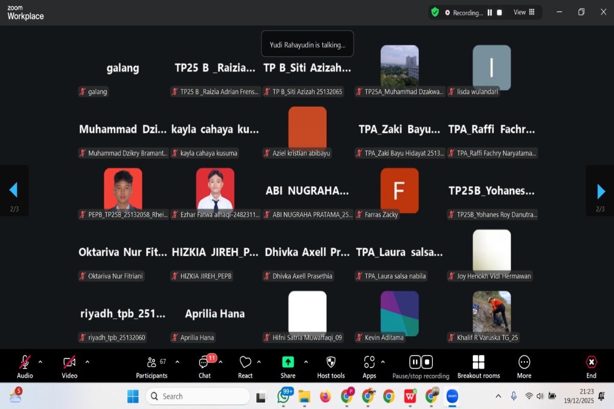
Task: Click the green Share screen icon
Action: point(288,362)
